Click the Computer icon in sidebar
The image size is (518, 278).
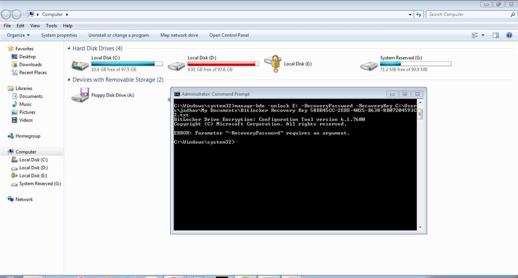pos(11,151)
